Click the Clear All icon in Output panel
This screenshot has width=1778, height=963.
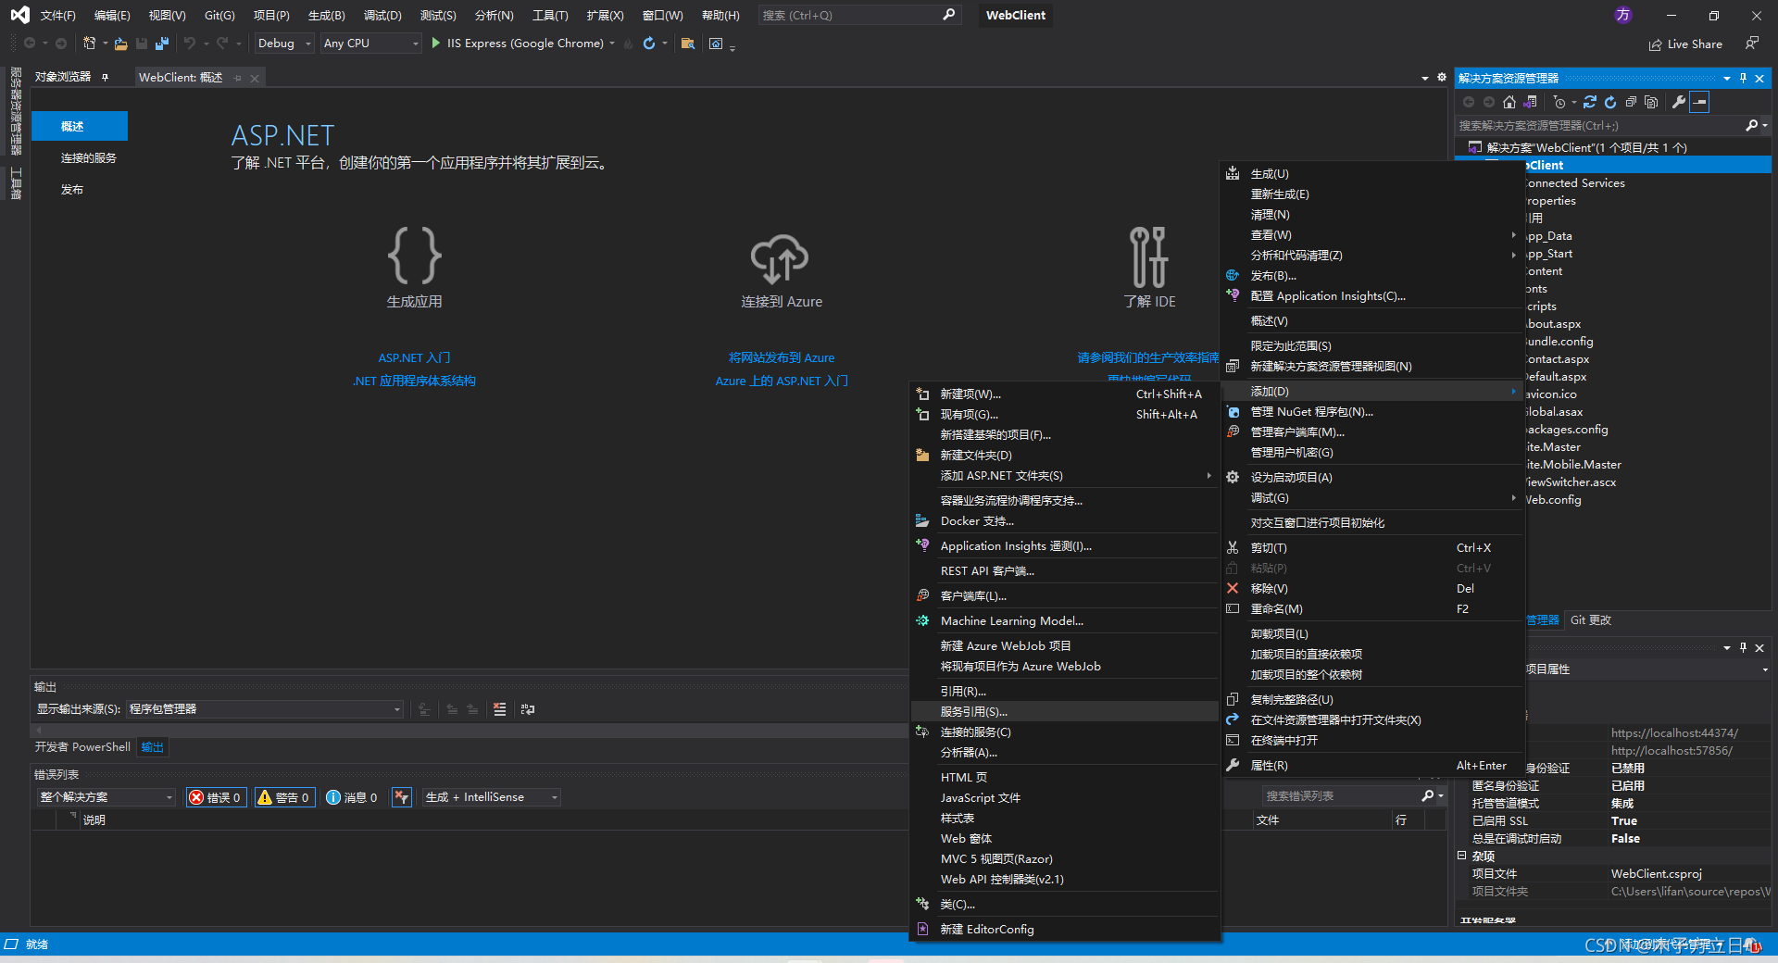(x=499, y=709)
